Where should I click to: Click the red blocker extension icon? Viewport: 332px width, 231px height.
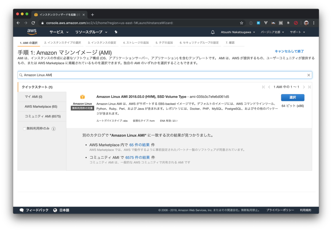(296, 23)
